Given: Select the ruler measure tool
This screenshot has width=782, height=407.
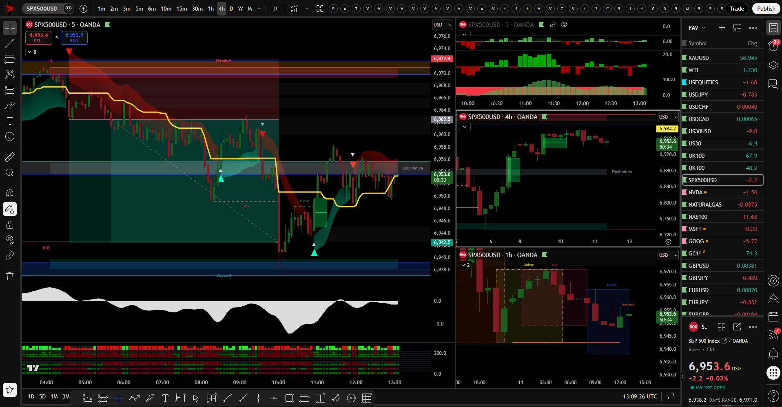Looking at the screenshot, I should coord(10,157).
